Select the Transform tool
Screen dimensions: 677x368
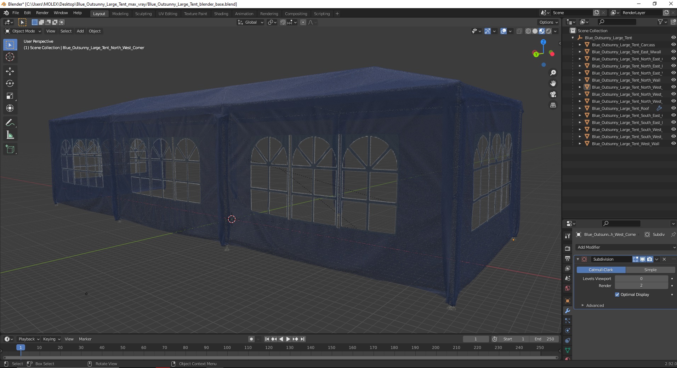point(10,108)
